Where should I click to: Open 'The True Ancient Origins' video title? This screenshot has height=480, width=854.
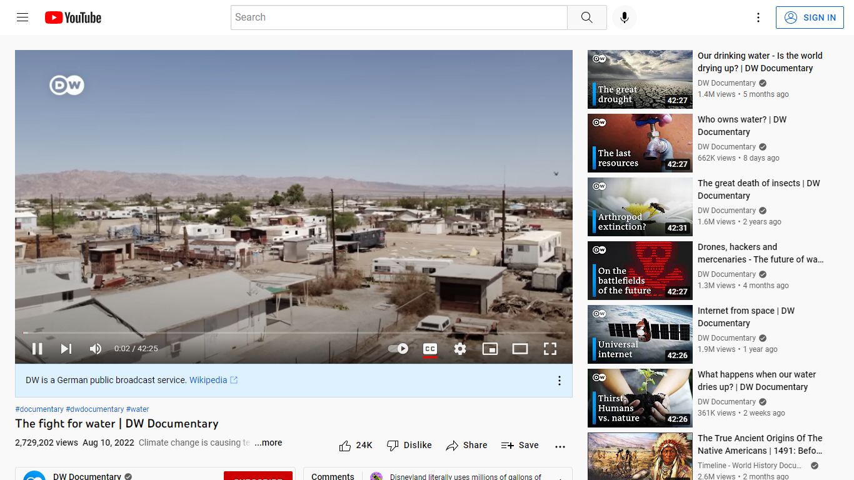[x=760, y=444]
